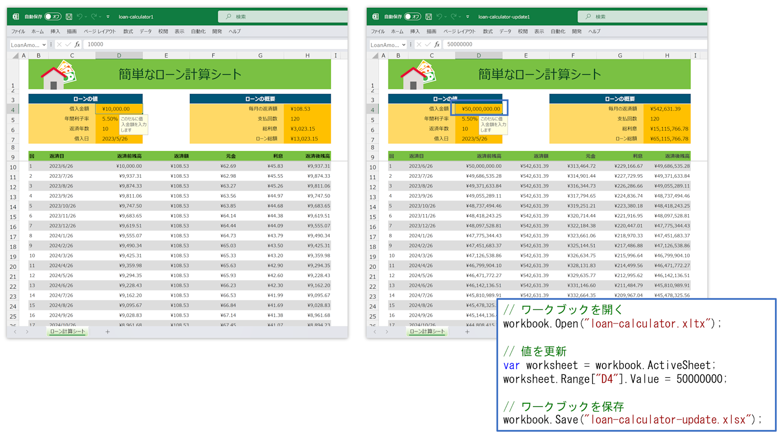Switch to the 数式 tab in loan-calculator-update1
The width and height of the screenshot is (783, 439).
tap(488, 31)
